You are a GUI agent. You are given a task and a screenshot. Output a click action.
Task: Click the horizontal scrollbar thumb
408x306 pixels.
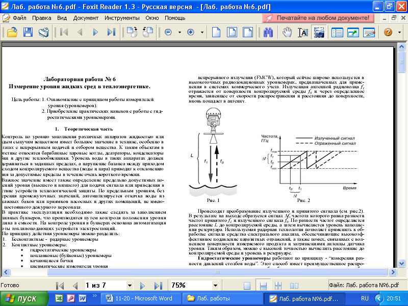coord(218,272)
